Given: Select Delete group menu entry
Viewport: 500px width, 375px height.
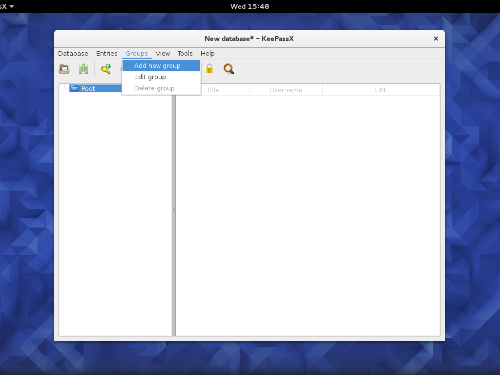Looking at the screenshot, I should tap(161, 88).
